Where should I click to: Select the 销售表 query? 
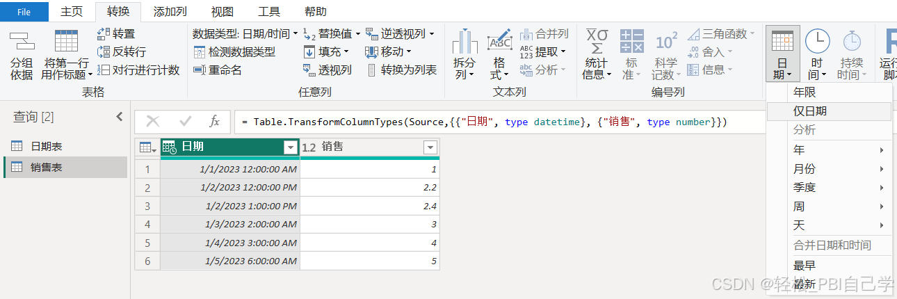65,167
